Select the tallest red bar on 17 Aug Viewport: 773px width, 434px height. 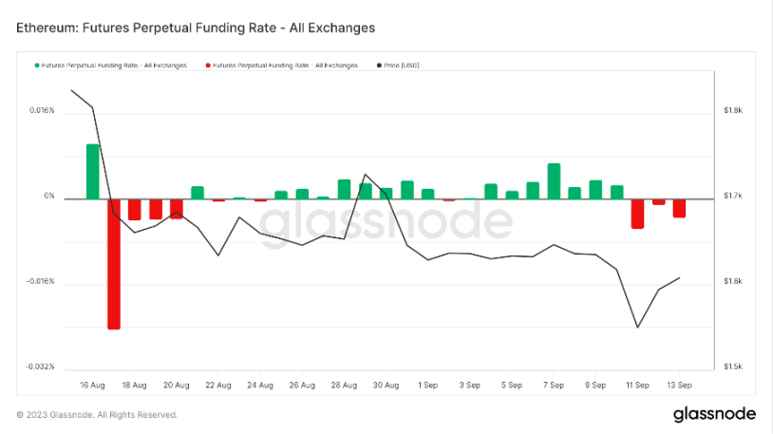click(114, 264)
